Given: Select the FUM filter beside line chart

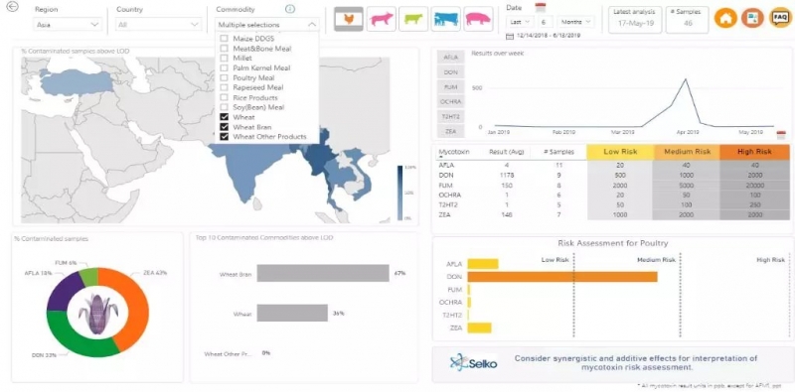Looking at the screenshot, I should click(x=451, y=87).
